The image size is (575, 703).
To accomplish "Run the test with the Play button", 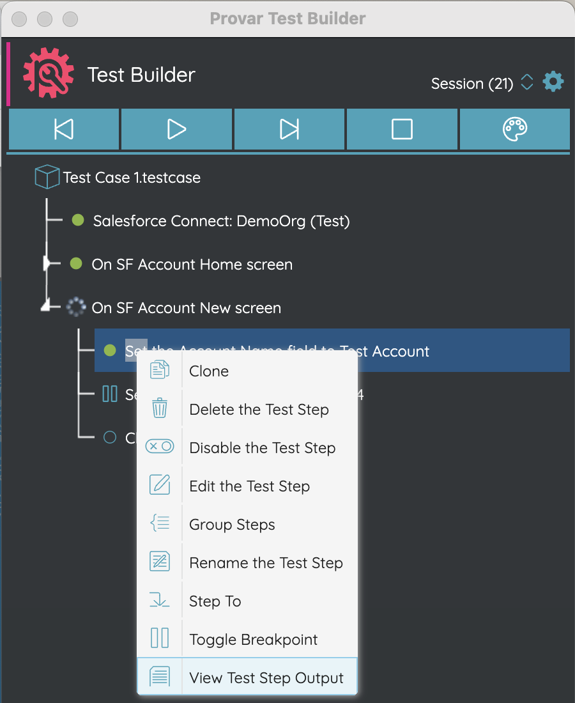I will (176, 128).
